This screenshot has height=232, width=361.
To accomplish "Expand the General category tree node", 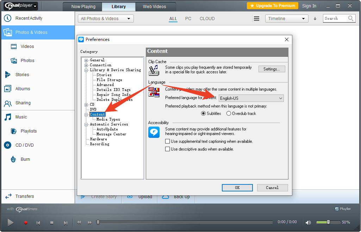I will [x=86, y=60].
